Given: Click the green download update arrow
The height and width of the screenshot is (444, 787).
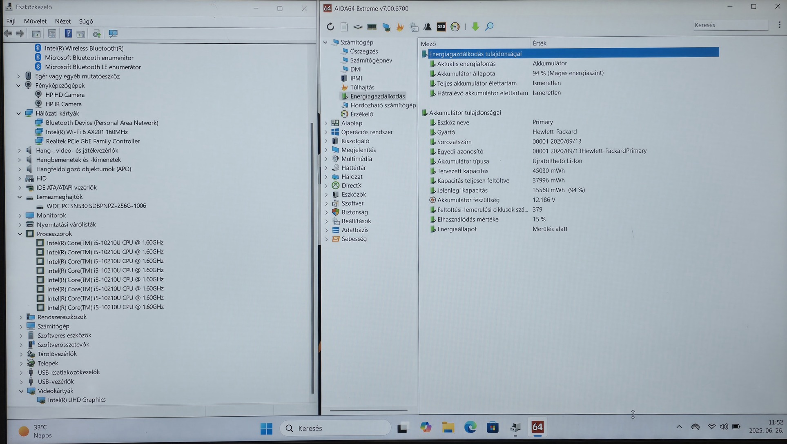Looking at the screenshot, I should 475,27.
